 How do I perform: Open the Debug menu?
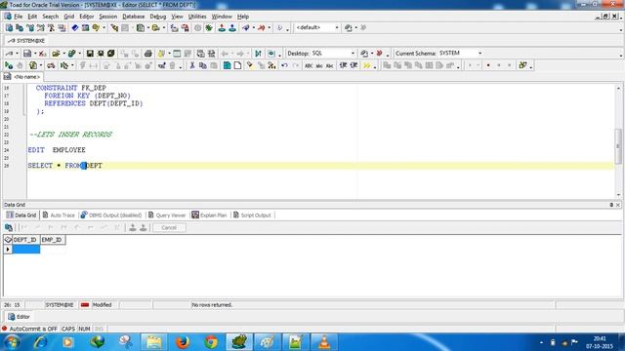(x=158, y=17)
